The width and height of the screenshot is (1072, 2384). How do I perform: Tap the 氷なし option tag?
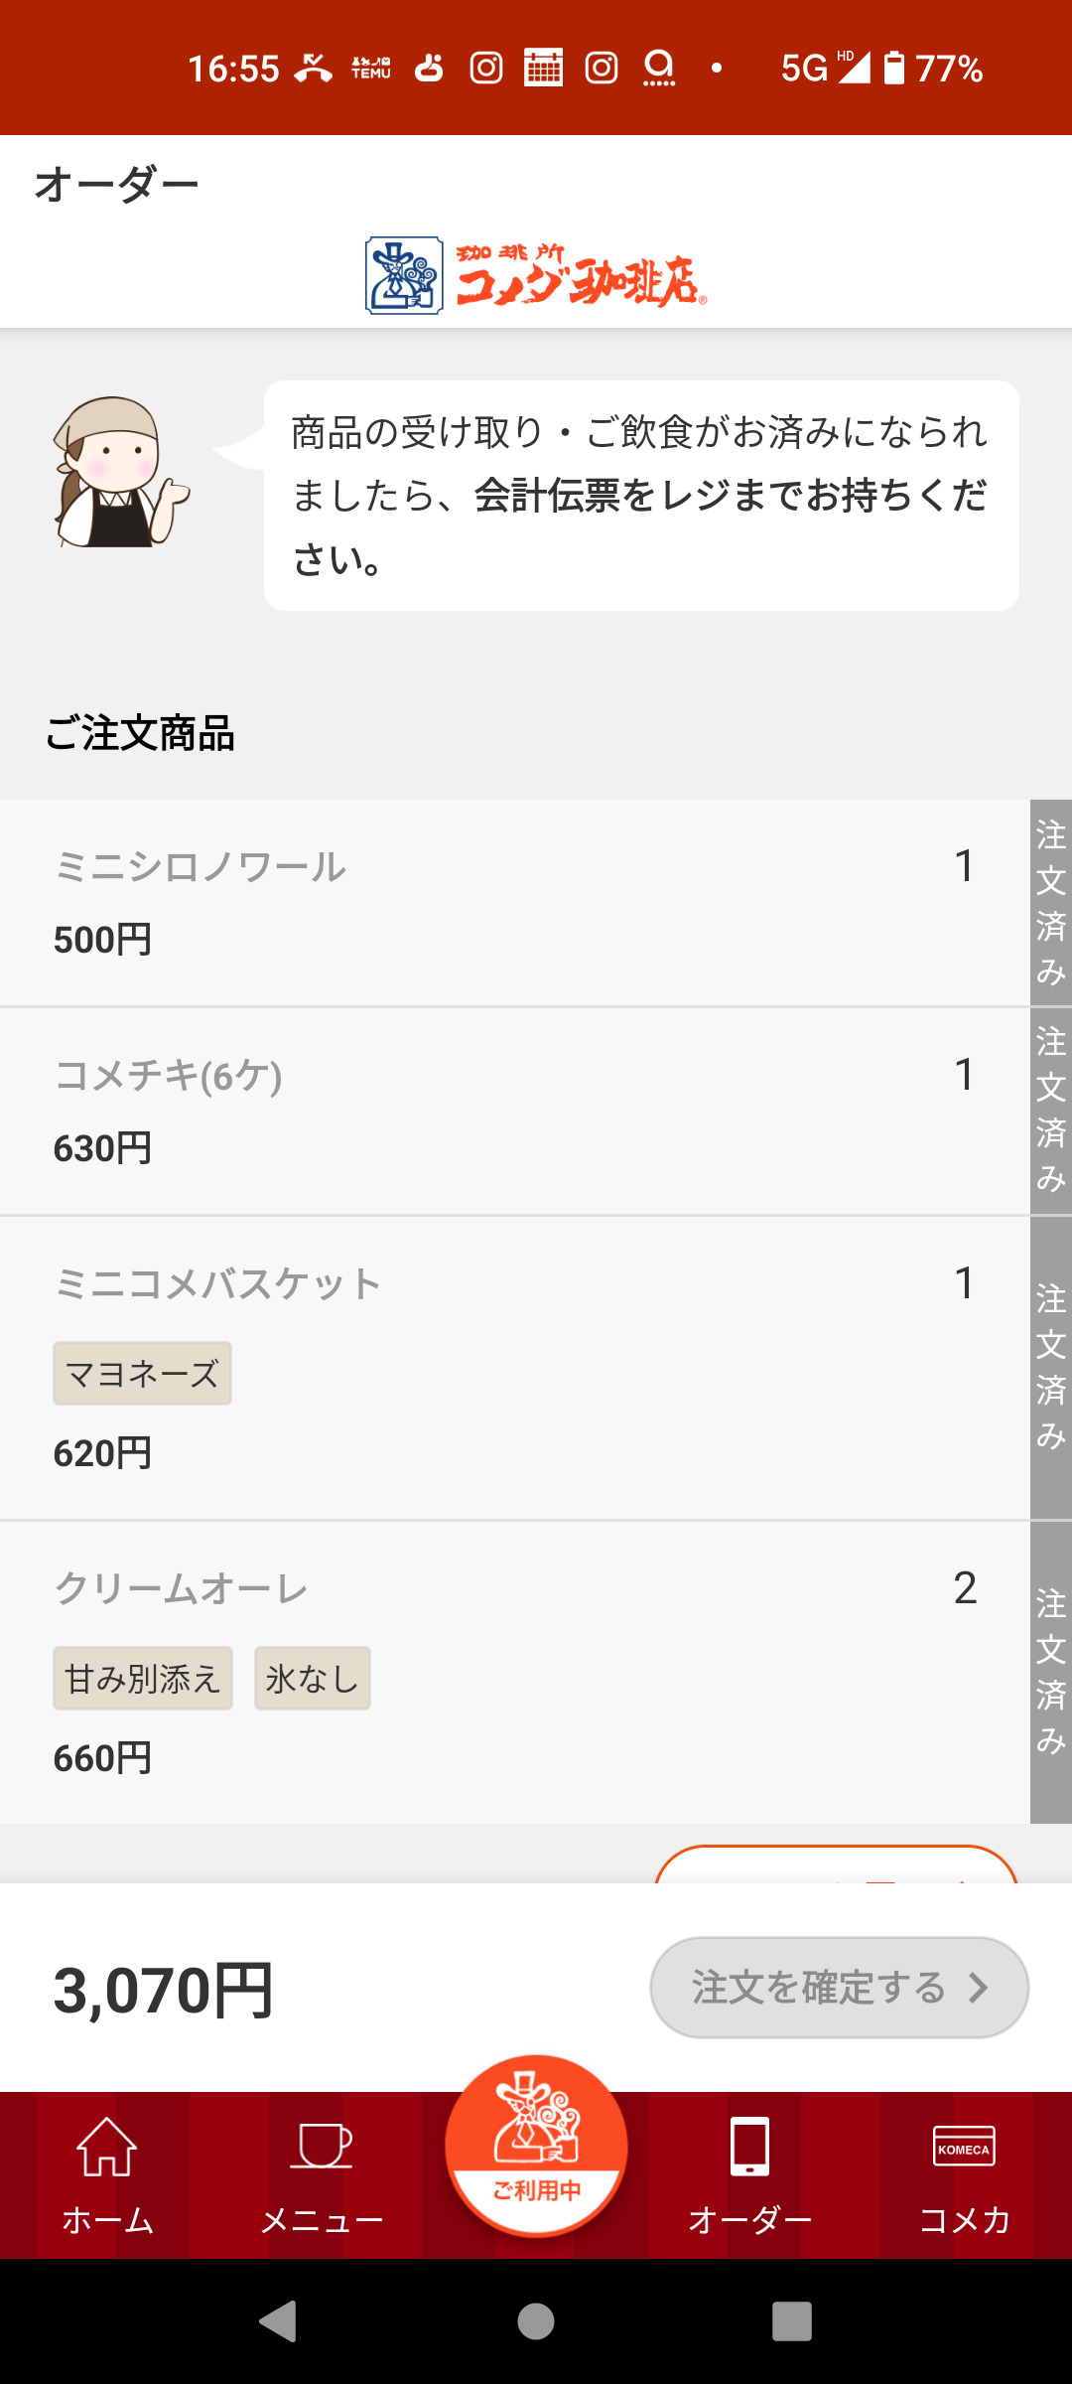click(312, 1679)
